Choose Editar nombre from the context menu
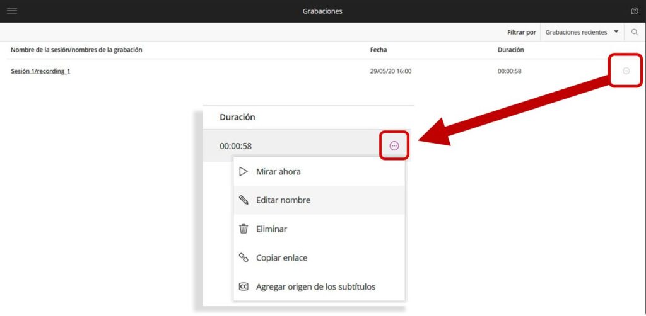Viewport: 646px width, 316px height. pos(283,200)
